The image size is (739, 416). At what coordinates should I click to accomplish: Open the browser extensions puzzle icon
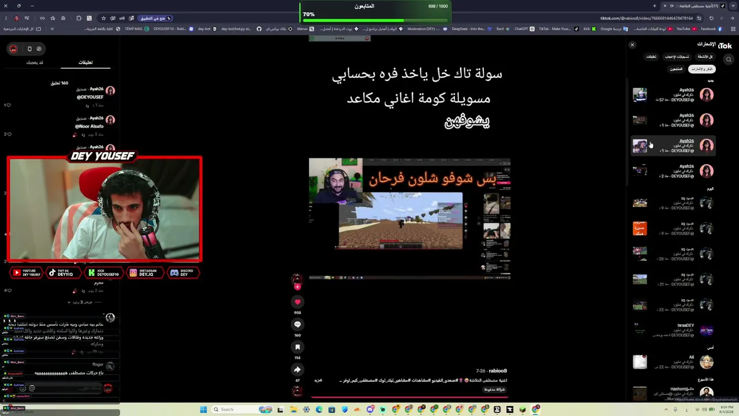click(79, 18)
